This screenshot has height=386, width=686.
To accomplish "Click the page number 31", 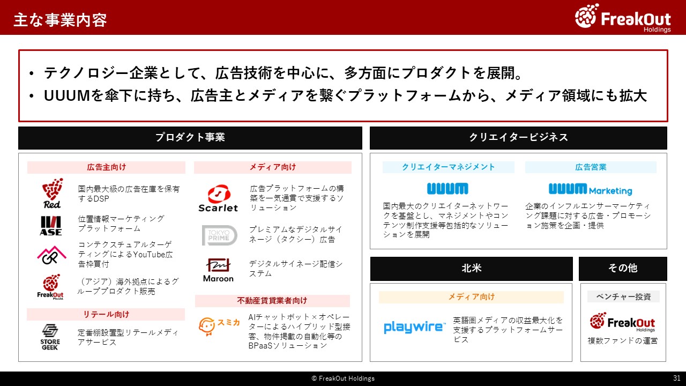I will click(x=676, y=378).
